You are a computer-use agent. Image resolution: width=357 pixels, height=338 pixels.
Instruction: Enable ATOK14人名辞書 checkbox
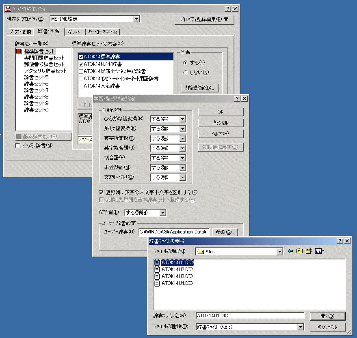(x=81, y=86)
